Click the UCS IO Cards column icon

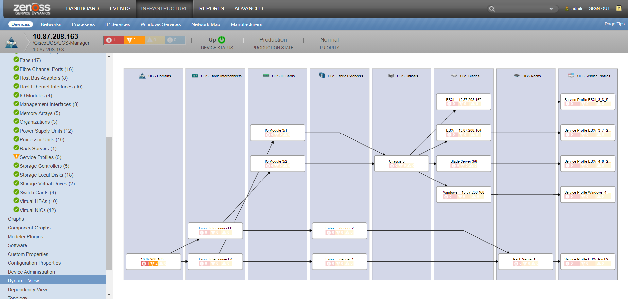pos(266,76)
